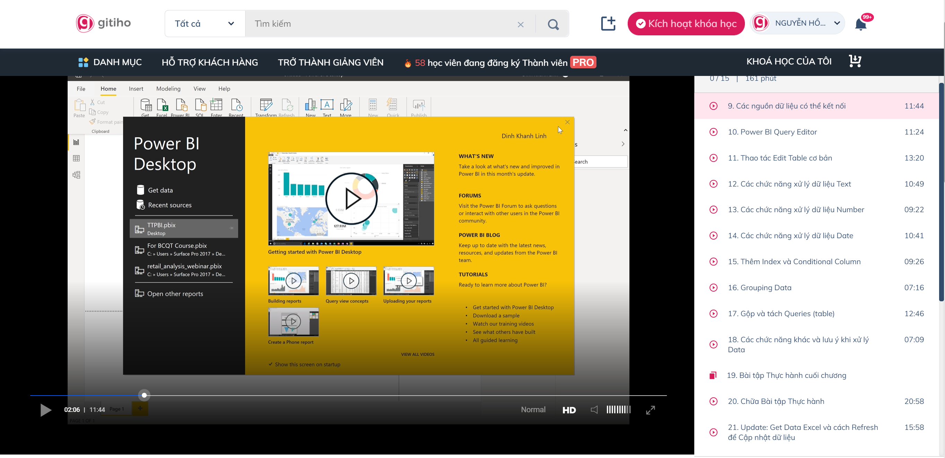Expand the right pane chevron in Power BI

[x=622, y=144]
